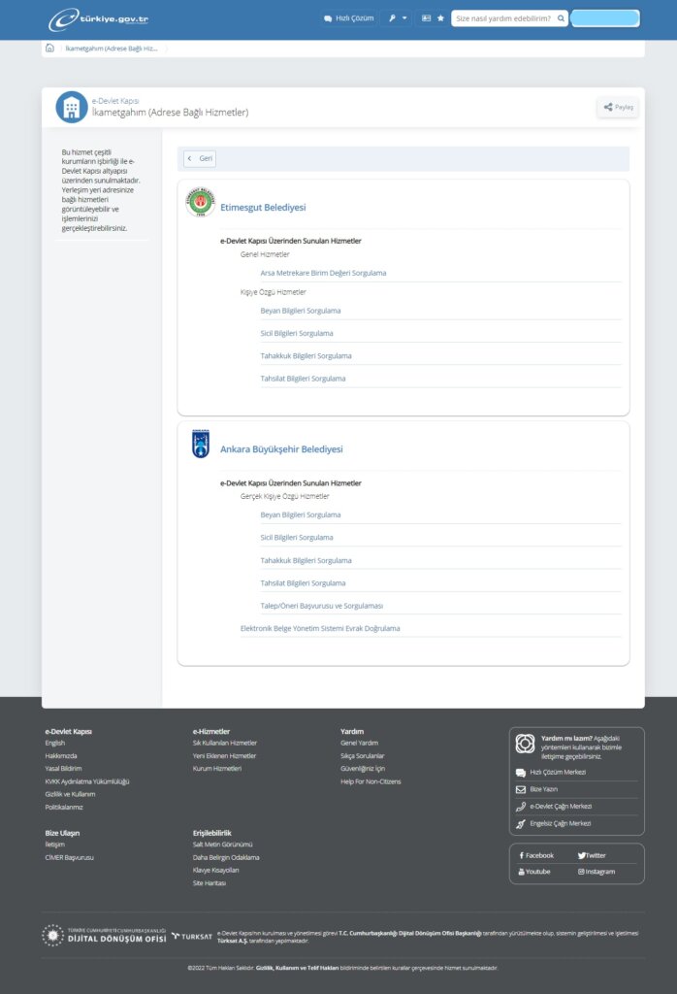This screenshot has height=994, width=677.
Task: Open Salt Metin Görünümü accessibility link
Action: [222, 845]
